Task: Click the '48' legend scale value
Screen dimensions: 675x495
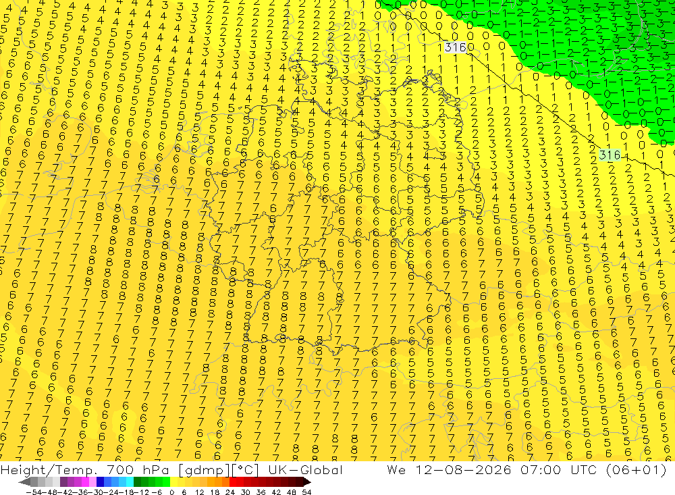Action: [292, 492]
